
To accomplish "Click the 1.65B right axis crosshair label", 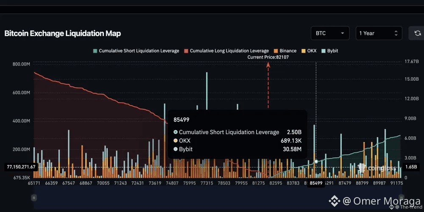I will point(411,167).
